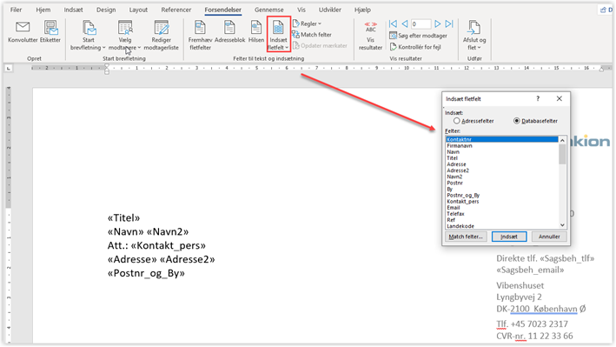Screen dimensions: 616x347
Task: Click Kontrollér for fejl
Action: click(x=415, y=47)
